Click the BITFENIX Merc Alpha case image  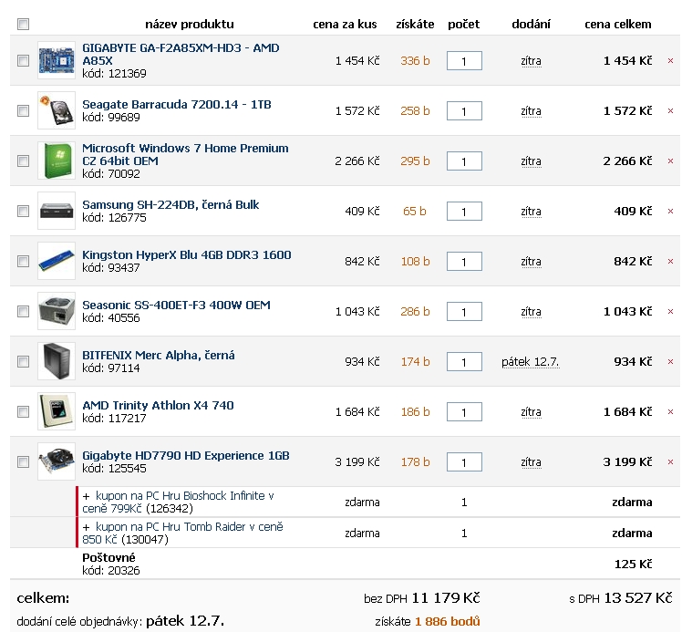57,361
